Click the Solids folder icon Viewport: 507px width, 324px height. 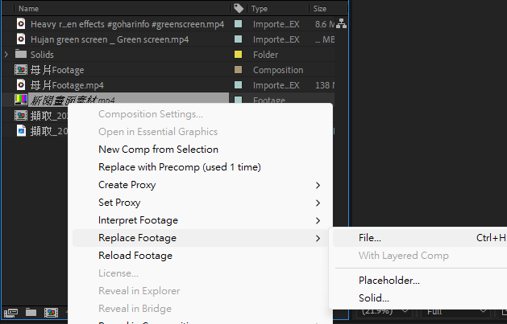(21, 55)
